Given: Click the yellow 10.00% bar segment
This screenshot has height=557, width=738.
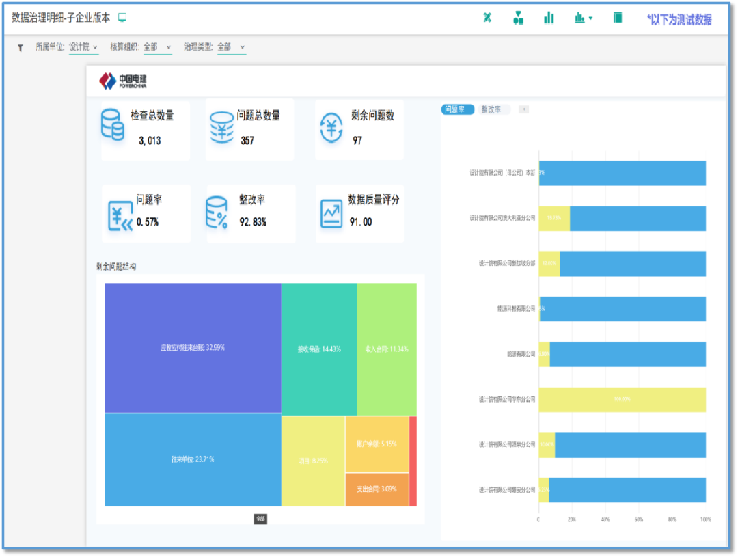Looking at the screenshot, I should 547,445.
